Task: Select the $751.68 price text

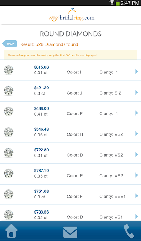Action: tap(41, 191)
